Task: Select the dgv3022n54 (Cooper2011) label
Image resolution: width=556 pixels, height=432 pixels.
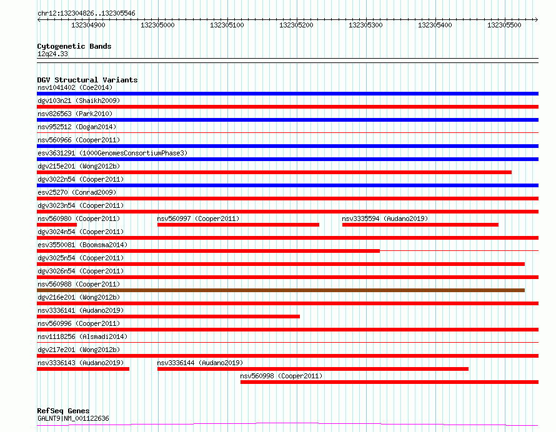Action: tap(81, 179)
